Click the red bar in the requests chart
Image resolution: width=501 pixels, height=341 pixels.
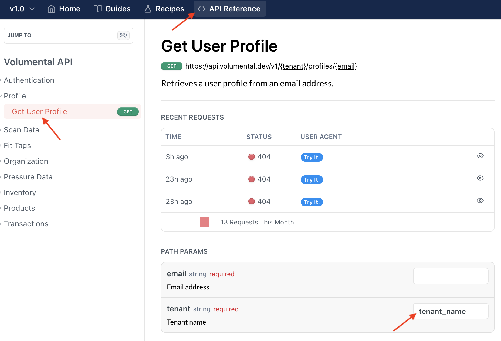pos(205,222)
